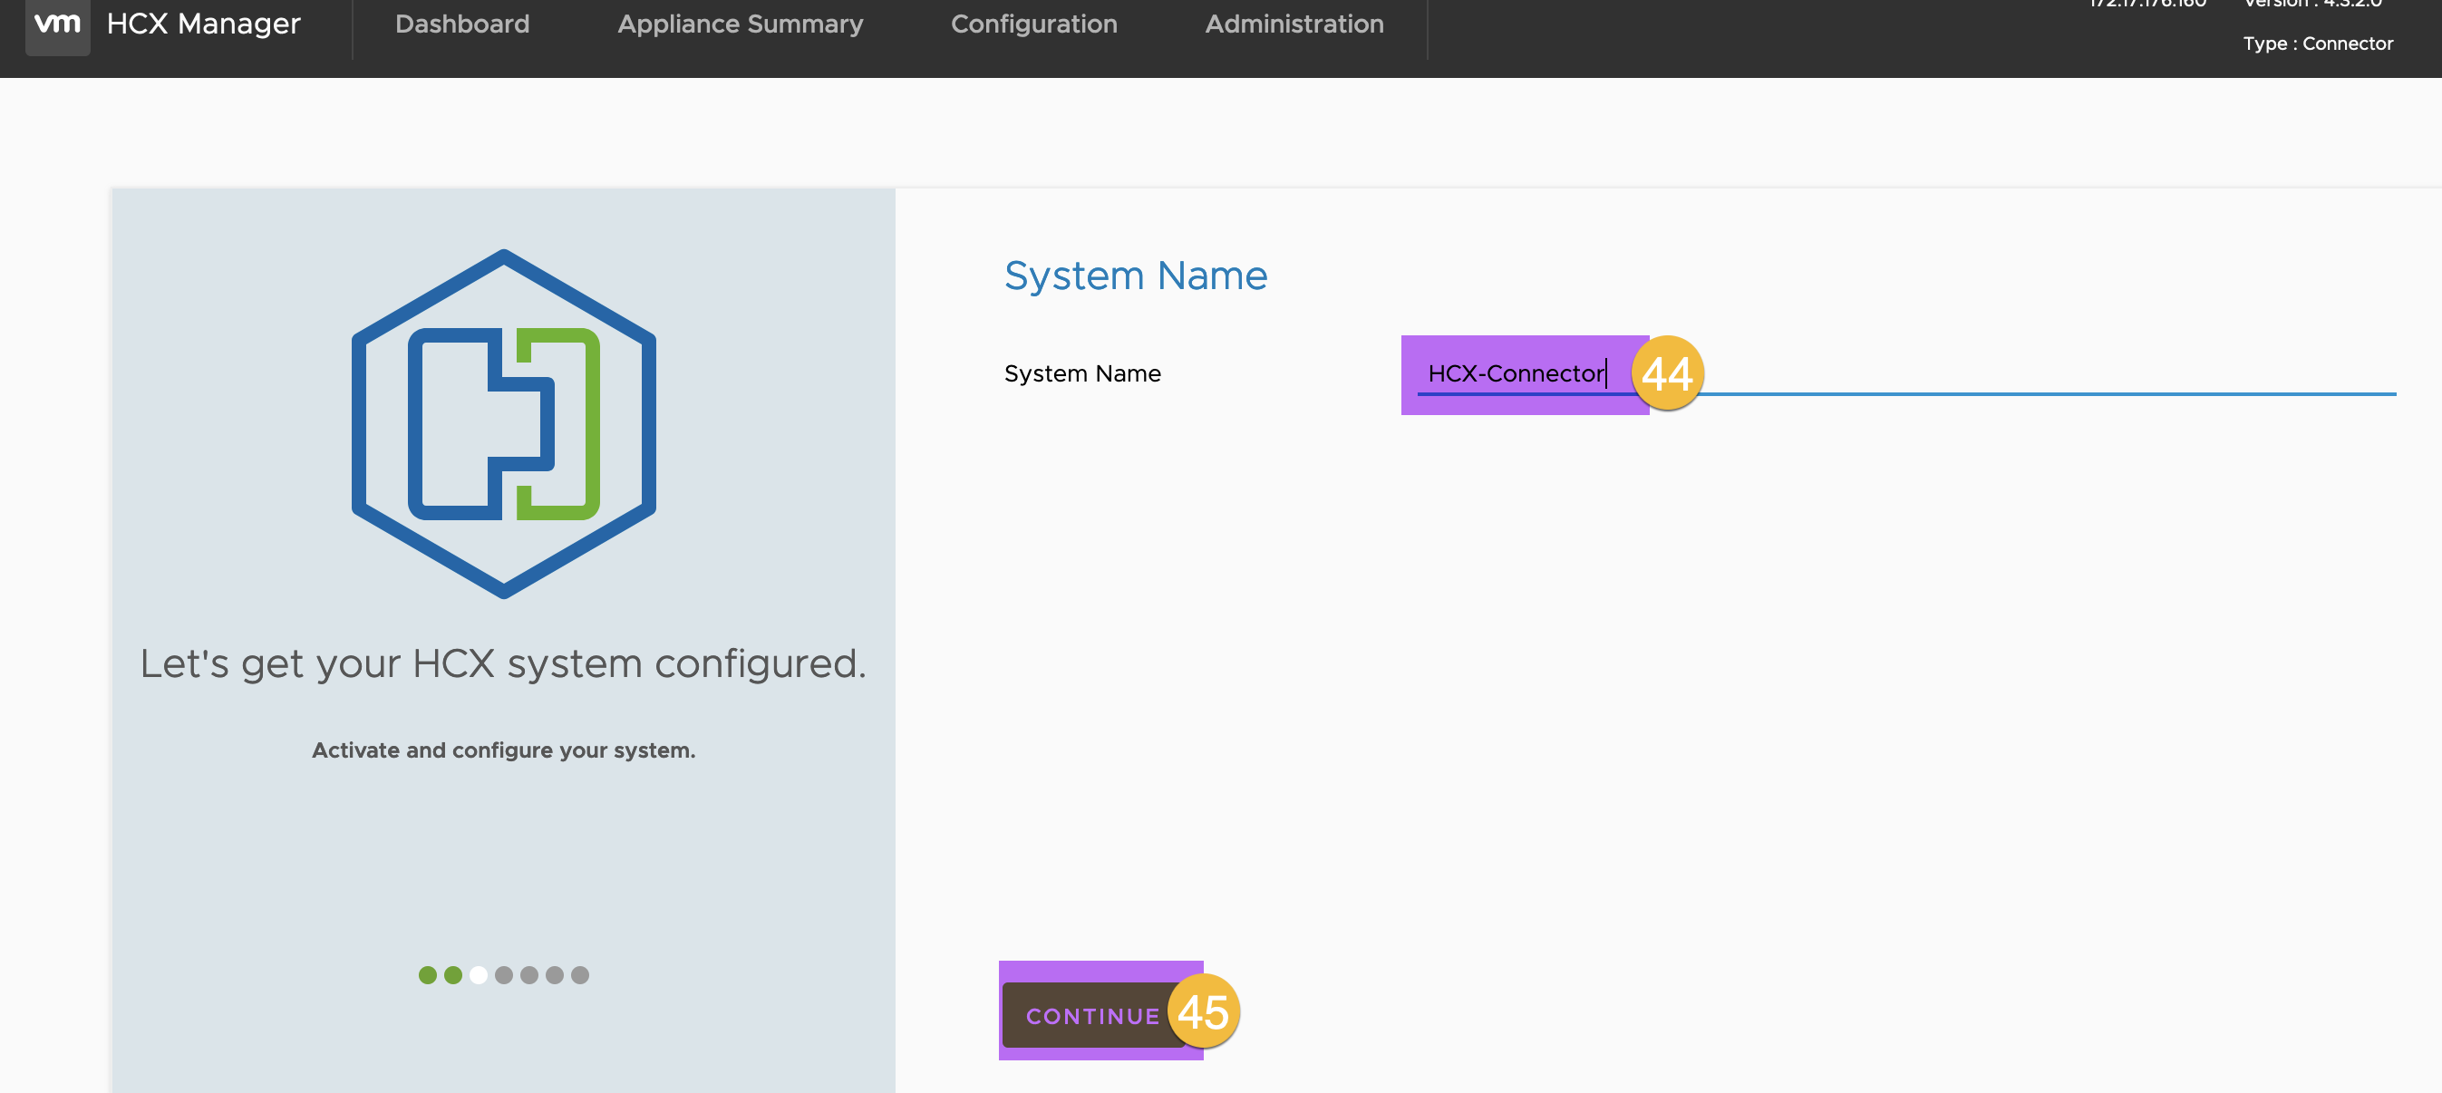Click the System Name heading
The width and height of the screenshot is (2442, 1093).
tap(1136, 276)
